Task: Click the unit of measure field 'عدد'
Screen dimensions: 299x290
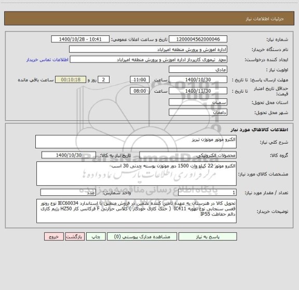Action: click(68, 193)
